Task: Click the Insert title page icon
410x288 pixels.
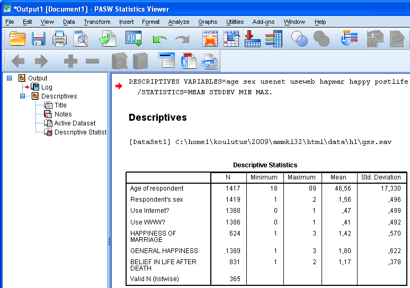Action: pyautogui.click(x=189, y=61)
